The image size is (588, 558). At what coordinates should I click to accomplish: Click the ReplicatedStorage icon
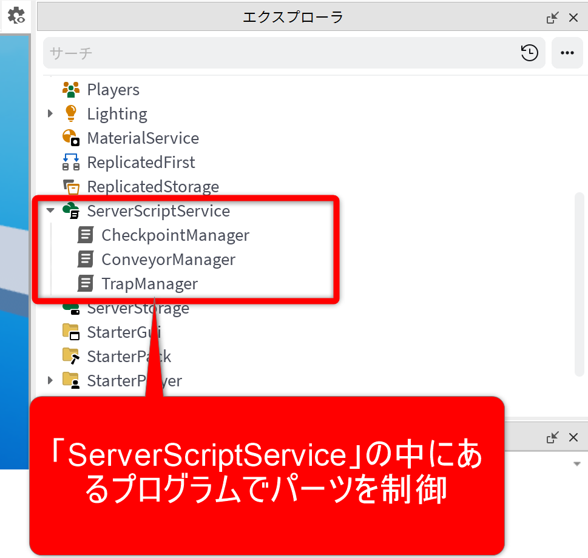[x=71, y=187]
